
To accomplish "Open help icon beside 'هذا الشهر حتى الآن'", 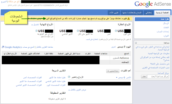I will click(78, 31).
